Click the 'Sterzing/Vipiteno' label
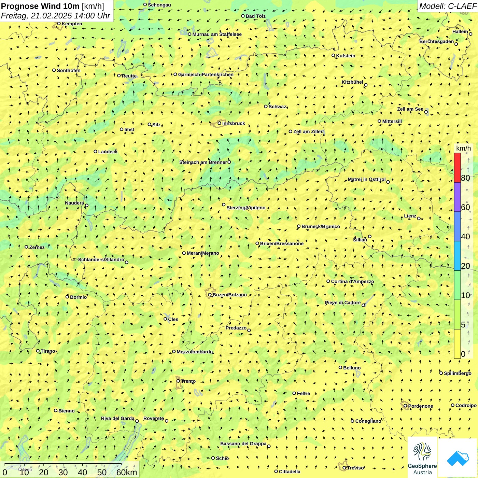Image resolution: width=478 pixels, height=478 pixels. 246,208
